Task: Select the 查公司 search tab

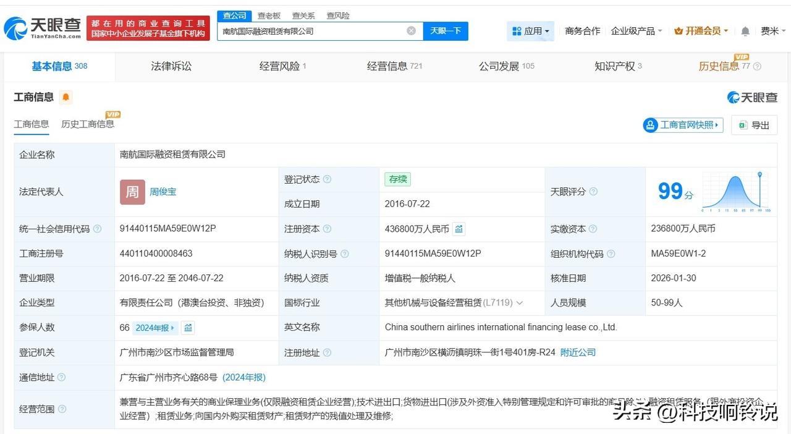Action: coord(235,15)
